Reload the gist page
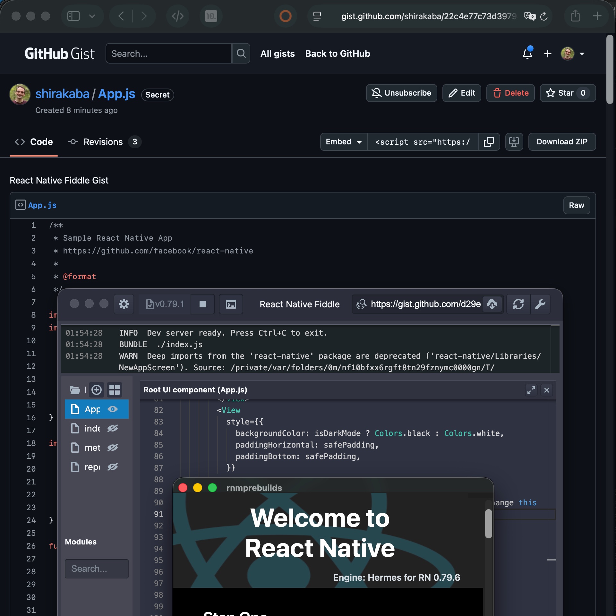Viewport: 616px width, 616px height. point(544,16)
